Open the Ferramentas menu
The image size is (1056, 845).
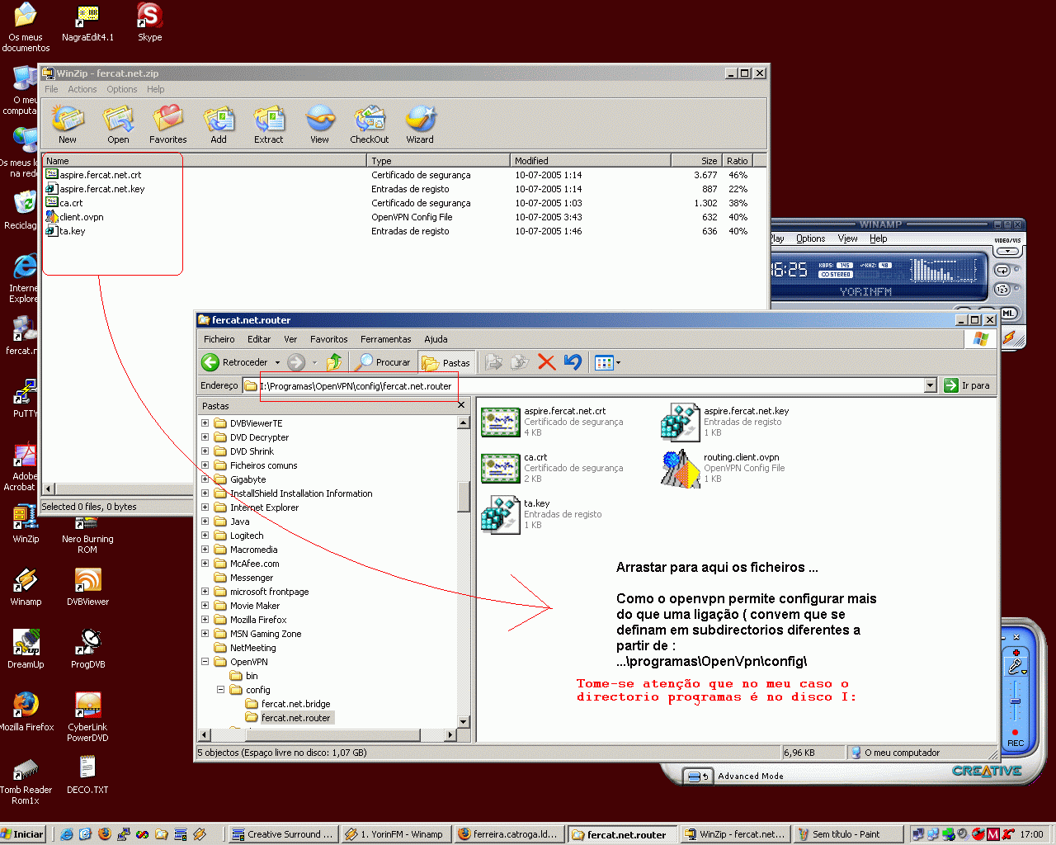click(385, 339)
